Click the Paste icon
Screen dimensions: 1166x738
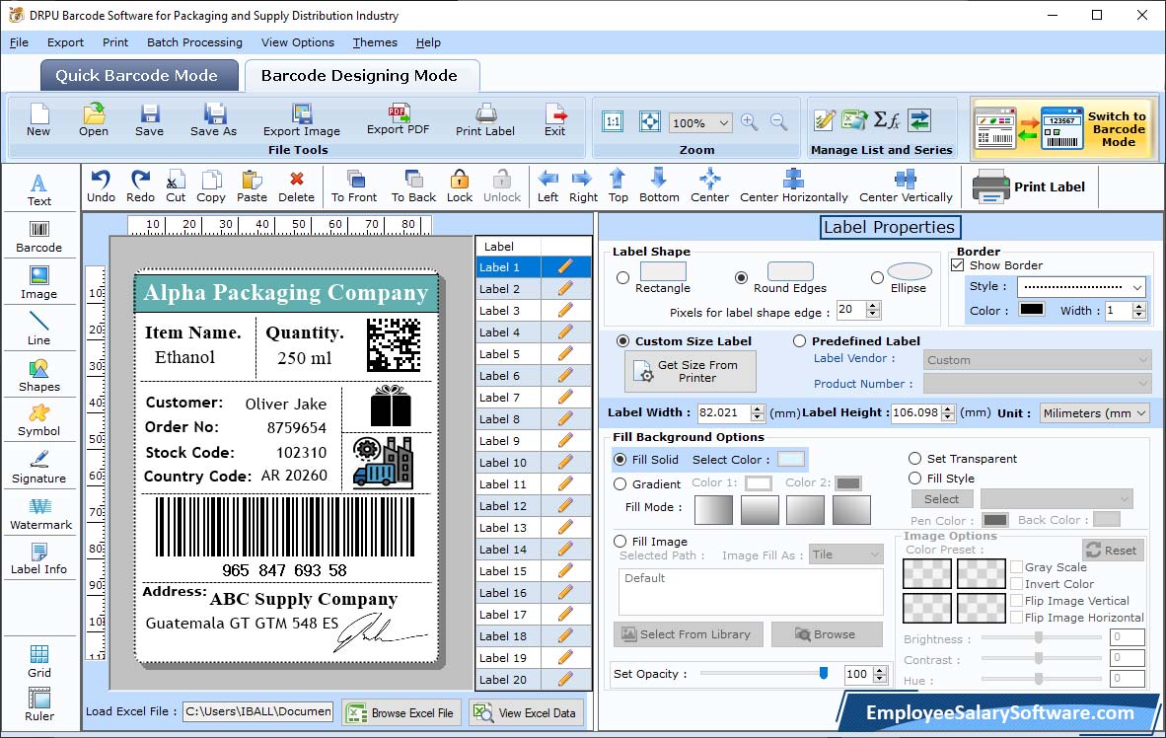[252, 186]
